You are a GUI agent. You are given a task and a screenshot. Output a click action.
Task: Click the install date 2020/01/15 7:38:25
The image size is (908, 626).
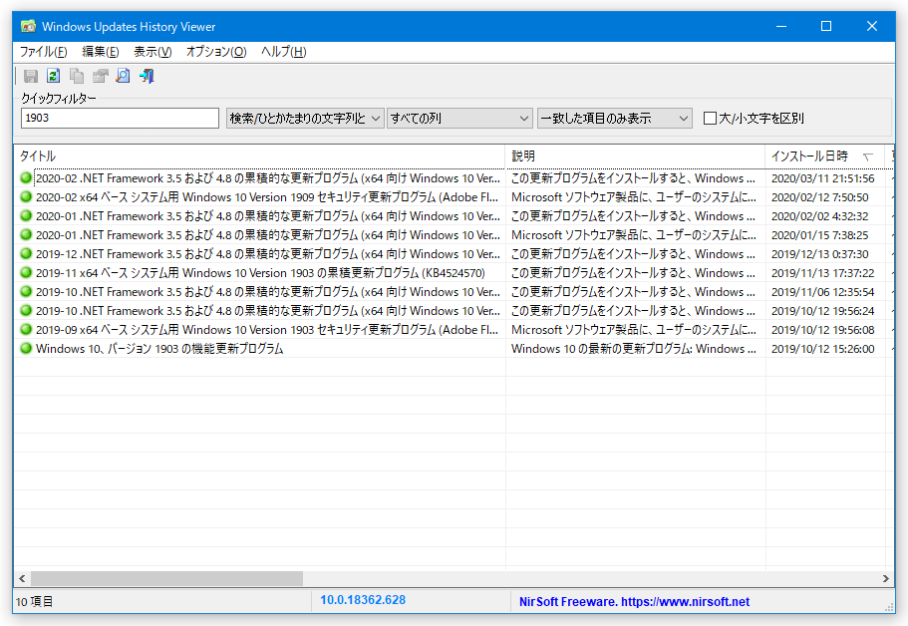tap(820, 235)
